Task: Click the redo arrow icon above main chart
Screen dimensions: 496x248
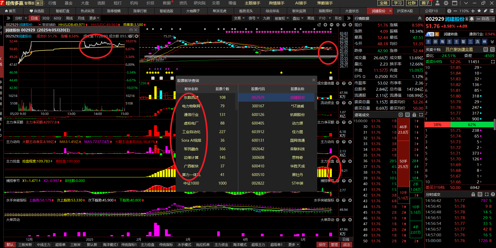Action: click(x=319, y=25)
